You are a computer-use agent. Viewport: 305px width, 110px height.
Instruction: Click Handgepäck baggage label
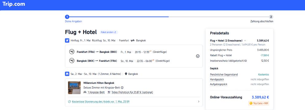[217, 79]
